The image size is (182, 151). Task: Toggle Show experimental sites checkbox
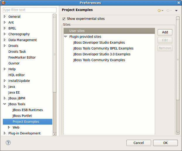coord(64,19)
